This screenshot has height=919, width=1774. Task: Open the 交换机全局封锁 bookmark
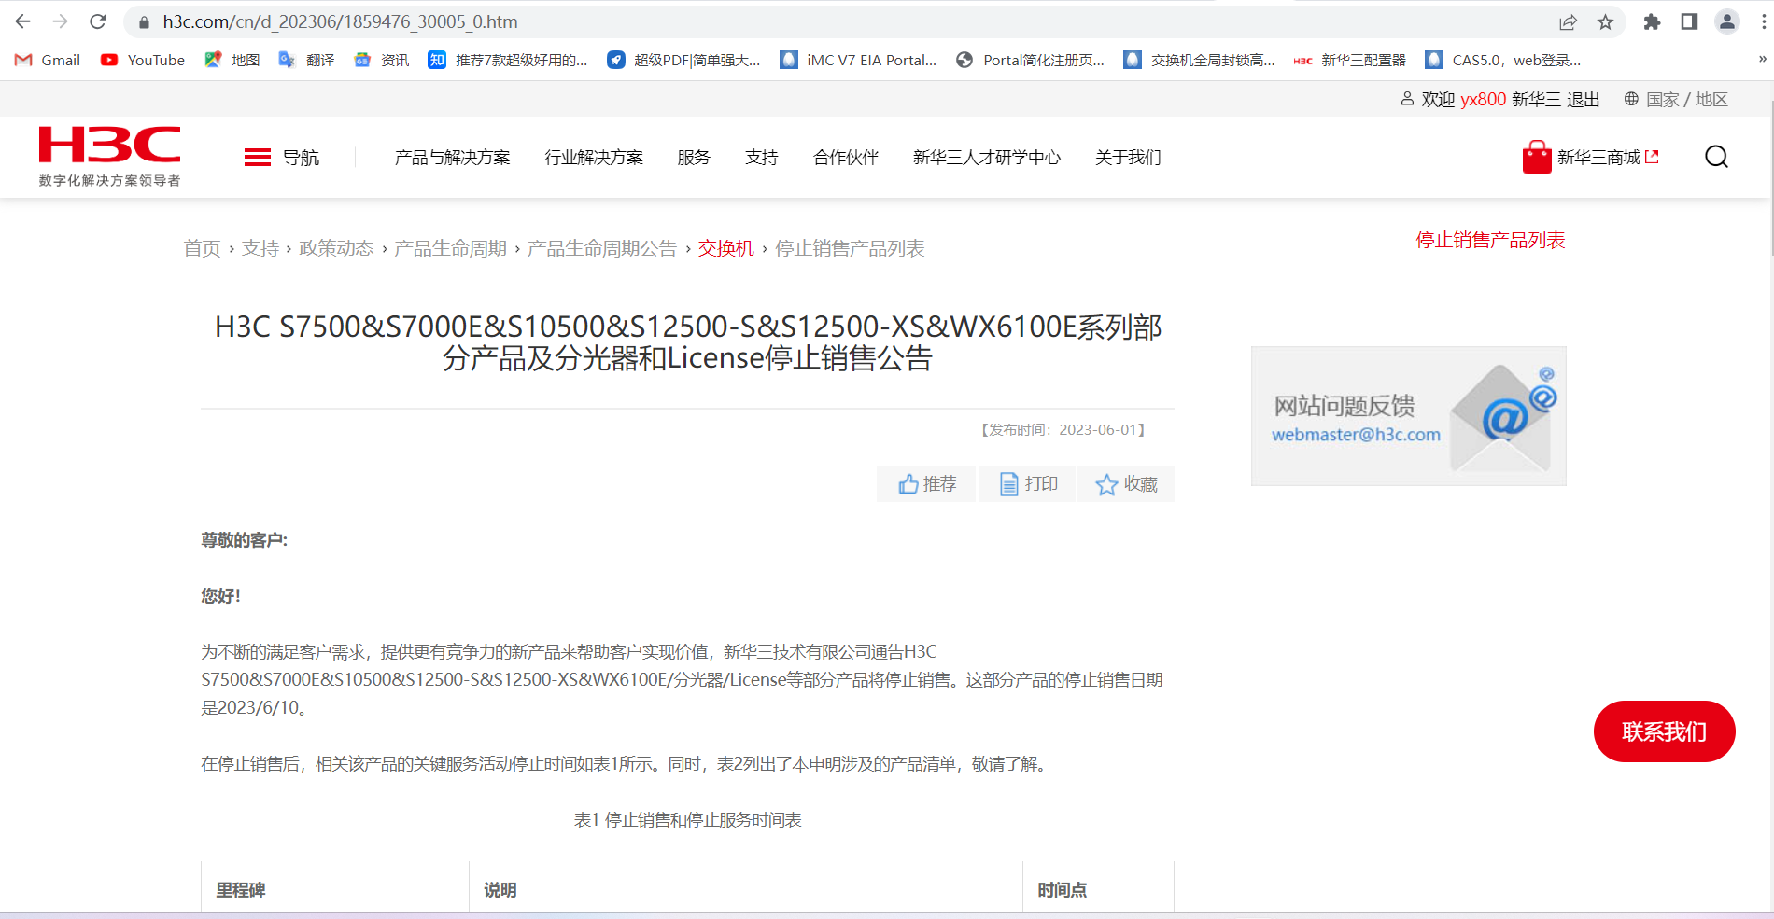pos(1200,60)
